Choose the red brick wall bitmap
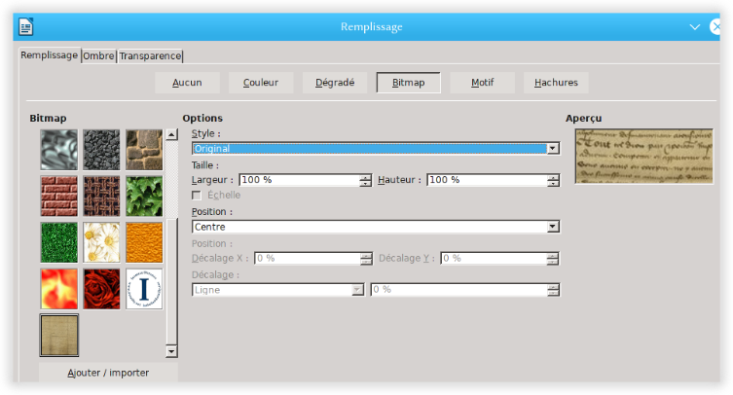 click(58, 196)
